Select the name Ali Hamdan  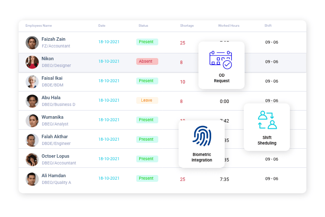[x=54, y=175]
